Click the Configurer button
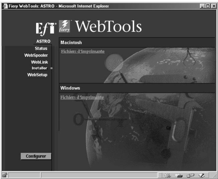Screen dimensions: 218x179 point(36,156)
